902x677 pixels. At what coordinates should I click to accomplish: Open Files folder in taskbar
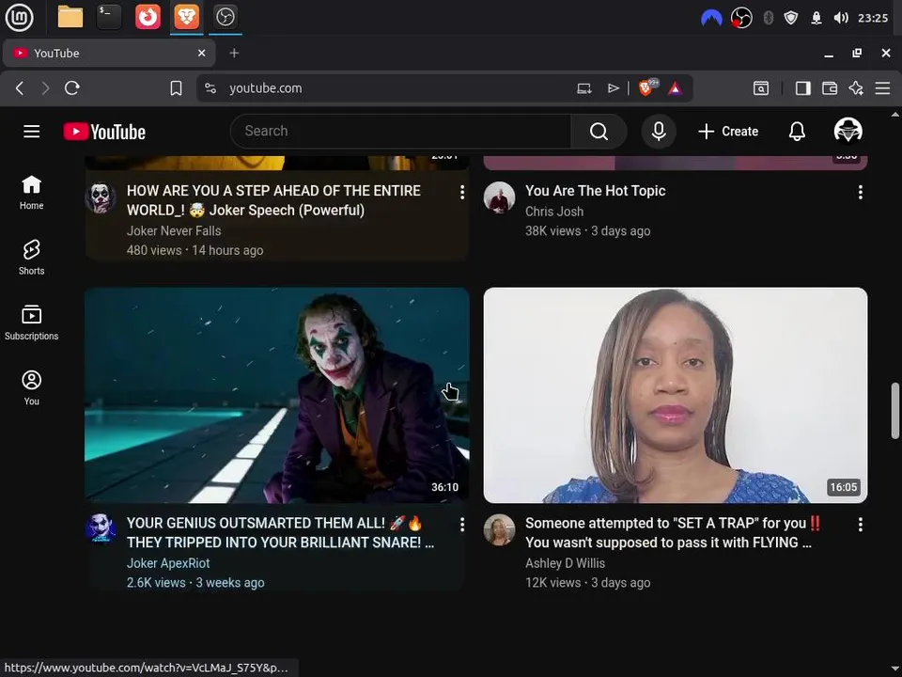click(70, 17)
